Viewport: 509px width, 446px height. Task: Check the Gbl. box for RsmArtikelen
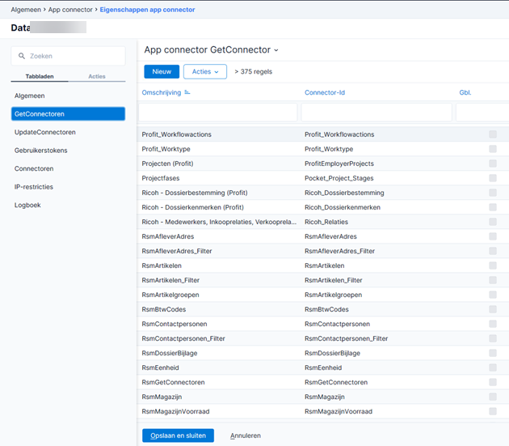pyautogui.click(x=493, y=265)
